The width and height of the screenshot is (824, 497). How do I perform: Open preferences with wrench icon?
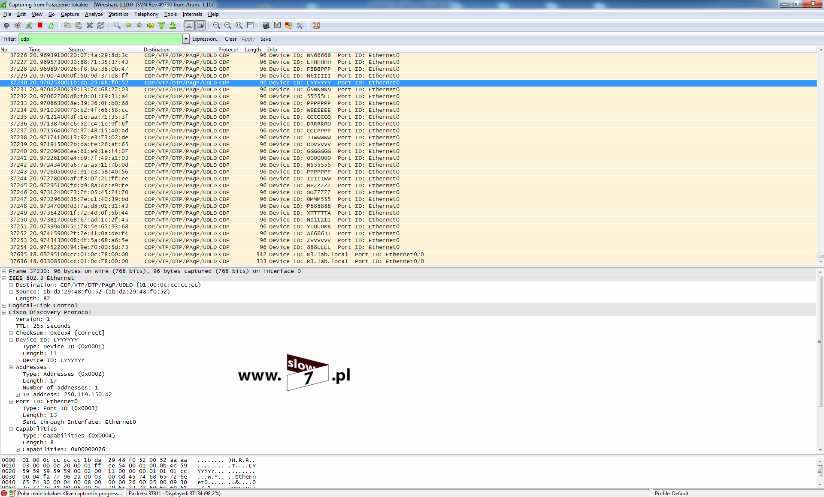[x=300, y=25]
